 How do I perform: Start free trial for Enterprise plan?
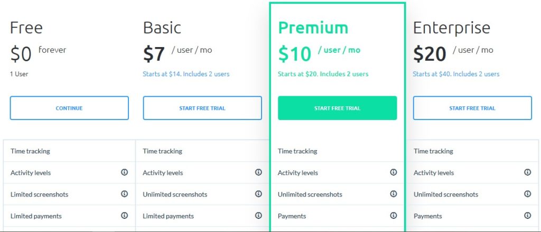[x=472, y=108]
